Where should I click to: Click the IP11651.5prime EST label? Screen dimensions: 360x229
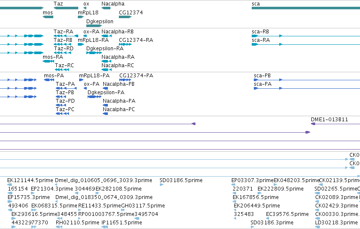[122, 223]
